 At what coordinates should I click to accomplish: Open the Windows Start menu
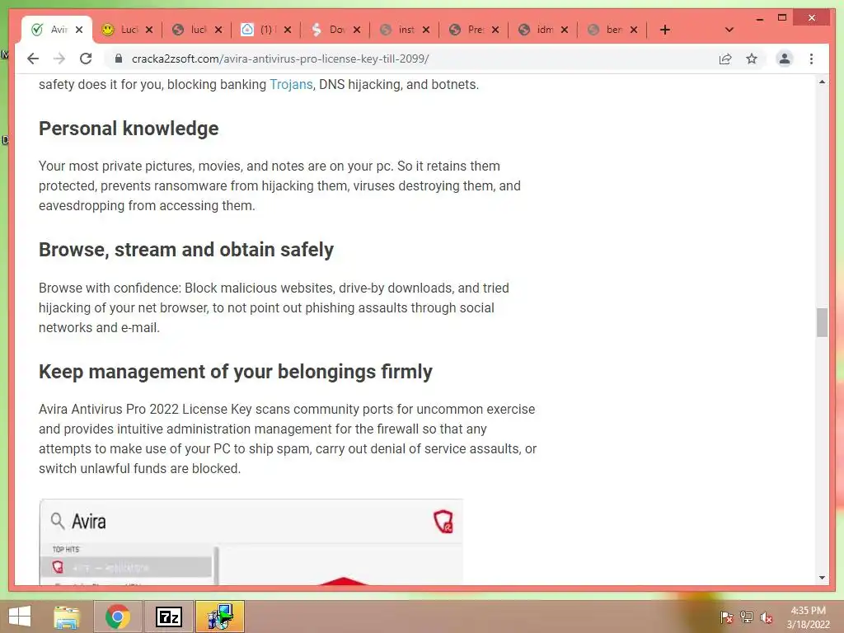(20, 617)
